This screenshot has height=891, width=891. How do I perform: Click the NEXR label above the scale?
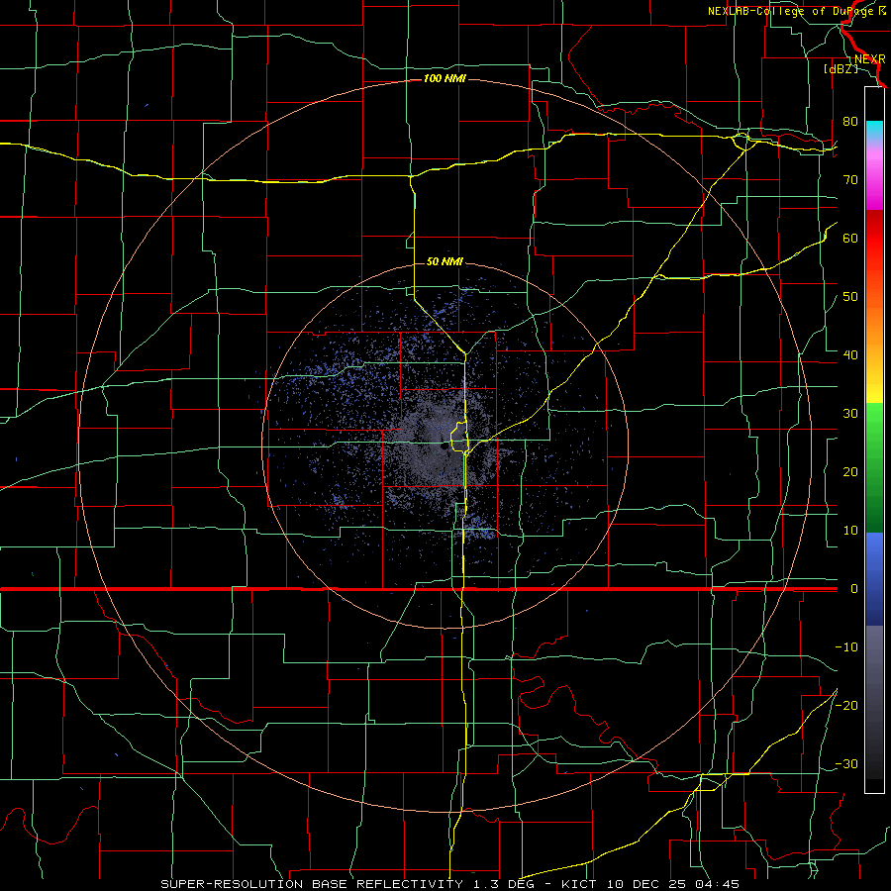869,59
